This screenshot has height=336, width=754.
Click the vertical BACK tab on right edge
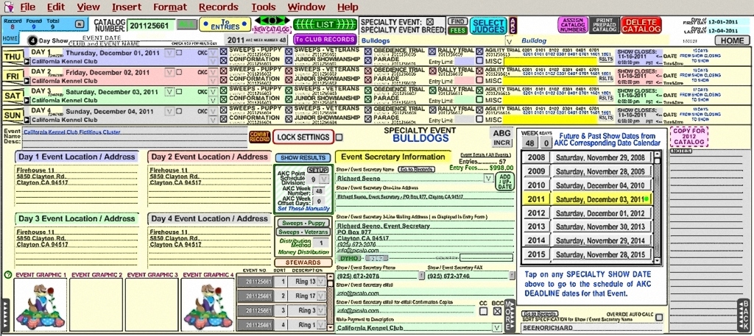743,315
